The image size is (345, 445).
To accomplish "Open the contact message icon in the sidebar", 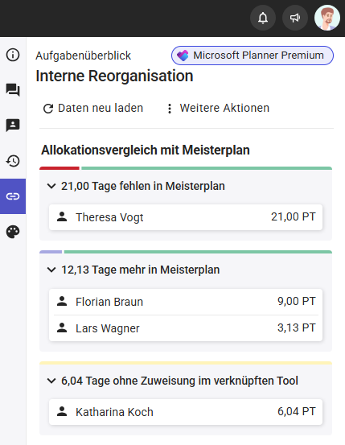I will [x=13, y=126].
